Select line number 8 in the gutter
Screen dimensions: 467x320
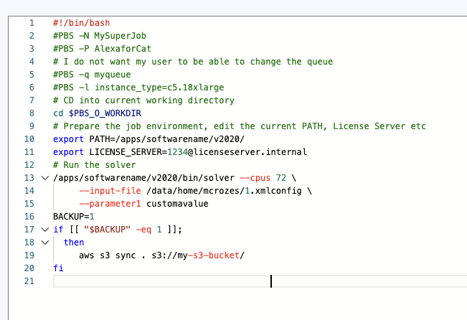[32, 113]
